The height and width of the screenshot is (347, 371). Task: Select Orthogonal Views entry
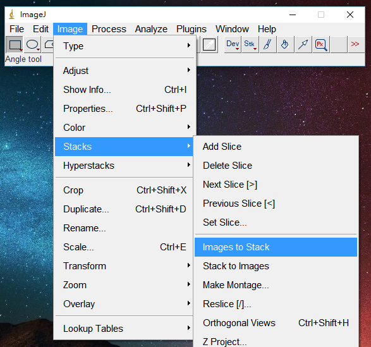[x=276, y=323]
